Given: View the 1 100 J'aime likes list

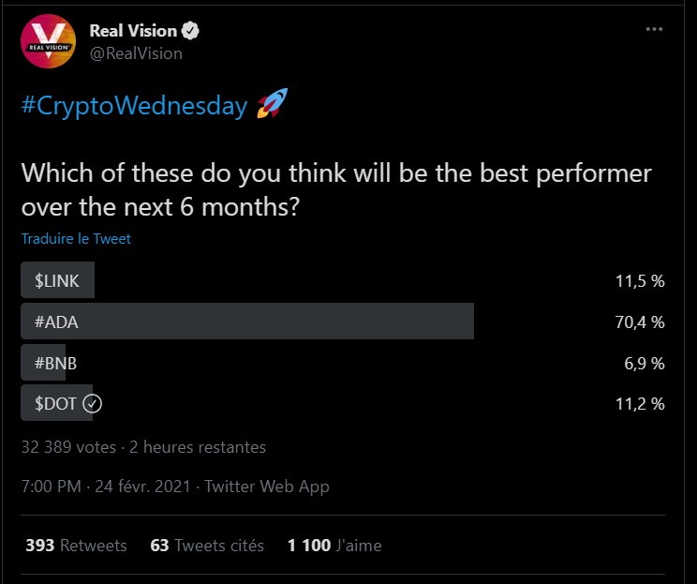Looking at the screenshot, I should (334, 546).
